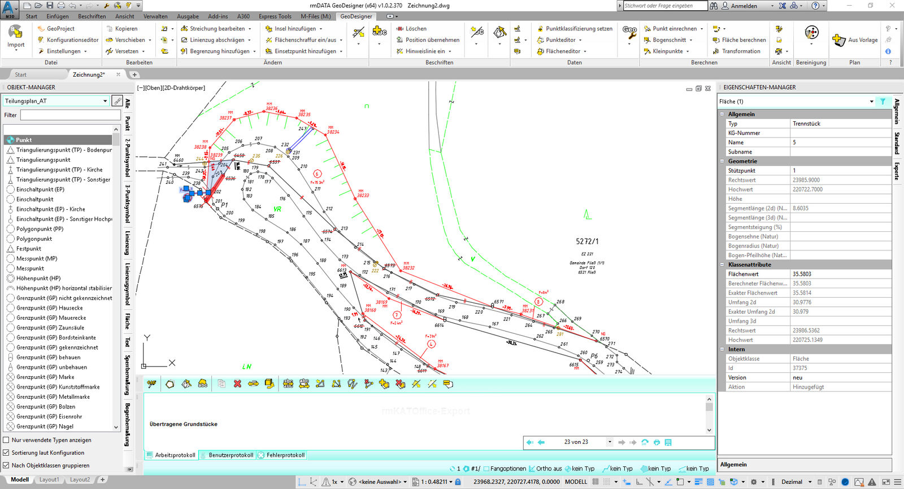Click the filter funnel icon in Eigenschaften-Manager
The width and height of the screenshot is (904, 489).
pos(883,102)
